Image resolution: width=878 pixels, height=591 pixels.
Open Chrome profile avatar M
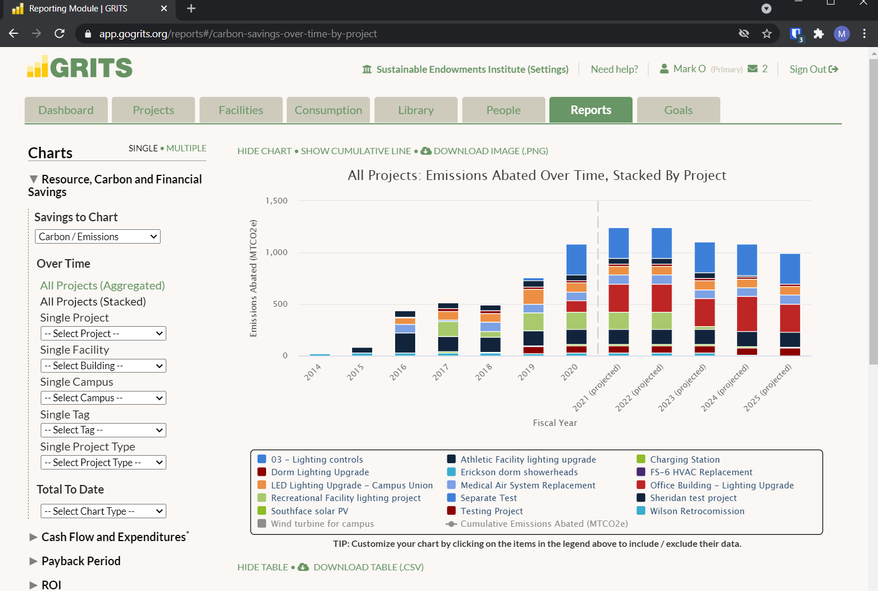pyautogui.click(x=841, y=34)
